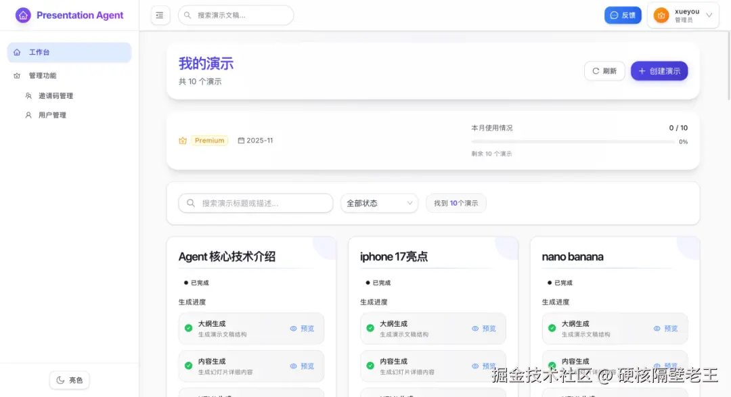
Task: Click the 反馈 feedback button
Action: [623, 16]
